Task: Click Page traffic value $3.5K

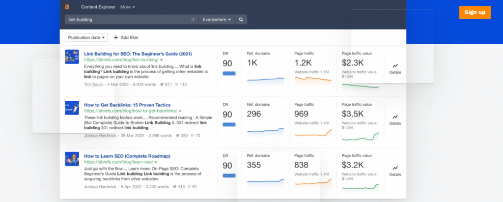Action: (353, 114)
